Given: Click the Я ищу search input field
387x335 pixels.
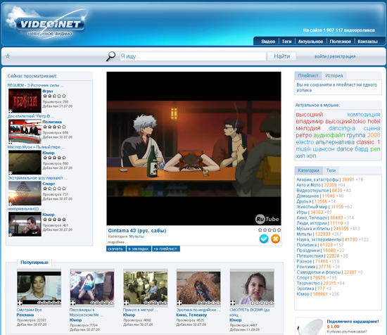Looking at the screenshot, I should point(193,56).
